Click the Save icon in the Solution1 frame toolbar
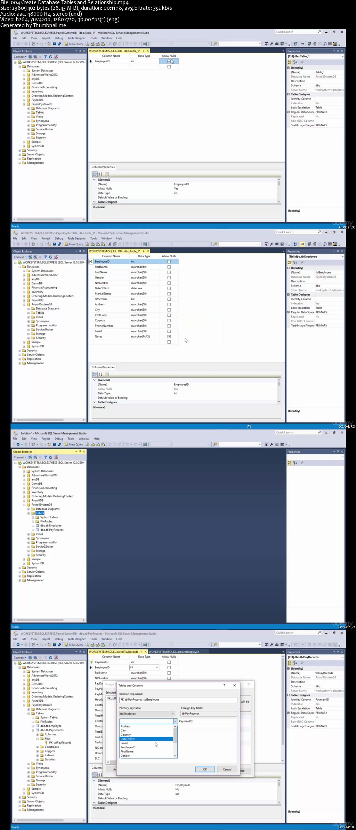The height and width of the screenshot is (830, 356). [54, 444]
